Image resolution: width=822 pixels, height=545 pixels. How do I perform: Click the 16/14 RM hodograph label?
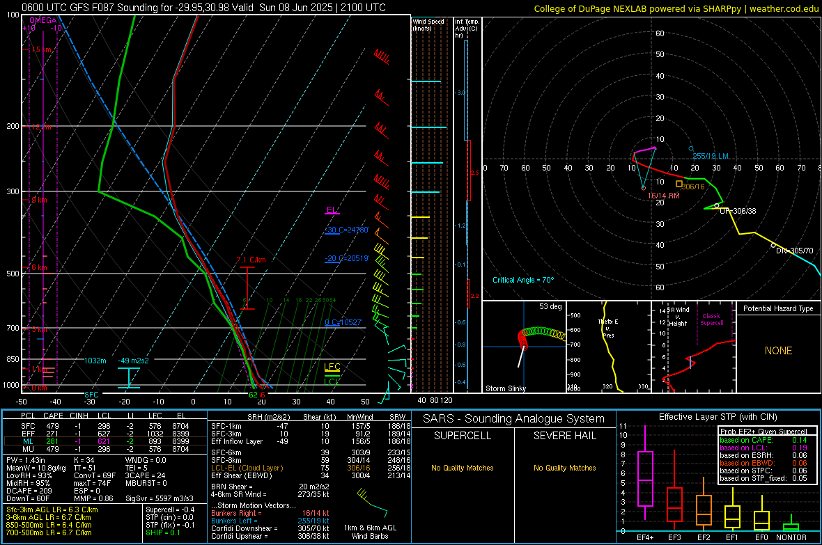point(664,196)
